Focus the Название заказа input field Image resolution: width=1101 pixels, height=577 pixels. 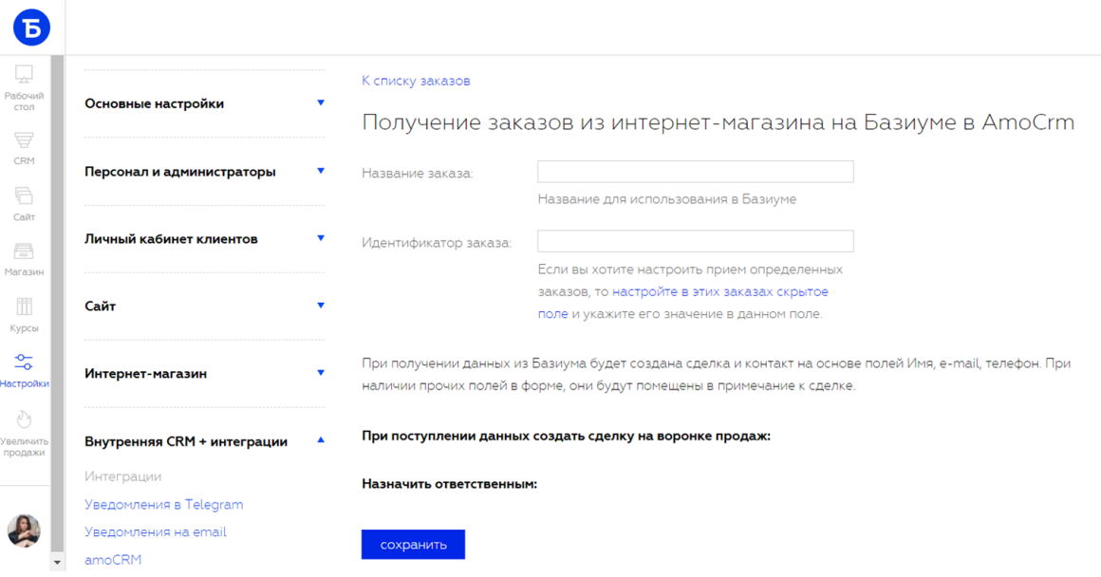pos(695,172)
